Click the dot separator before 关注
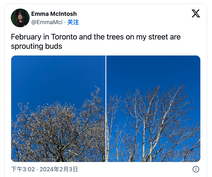Image resolution: width=212 pixels, height=177 pixels. click(x=65, y=22)
